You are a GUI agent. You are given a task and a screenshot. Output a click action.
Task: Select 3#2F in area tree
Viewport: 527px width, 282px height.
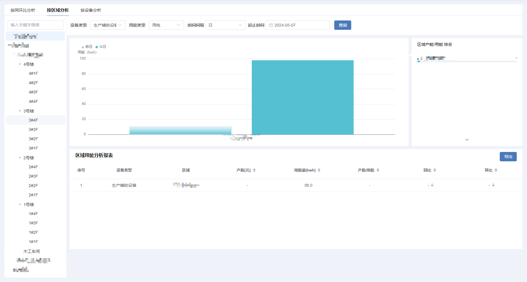tap(33, 139)
